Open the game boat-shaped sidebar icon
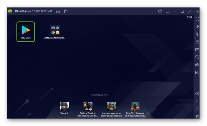 pos(197,65)
